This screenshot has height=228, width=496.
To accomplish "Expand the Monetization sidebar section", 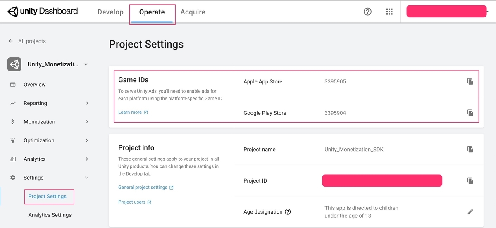I will [x=87, y=122].
